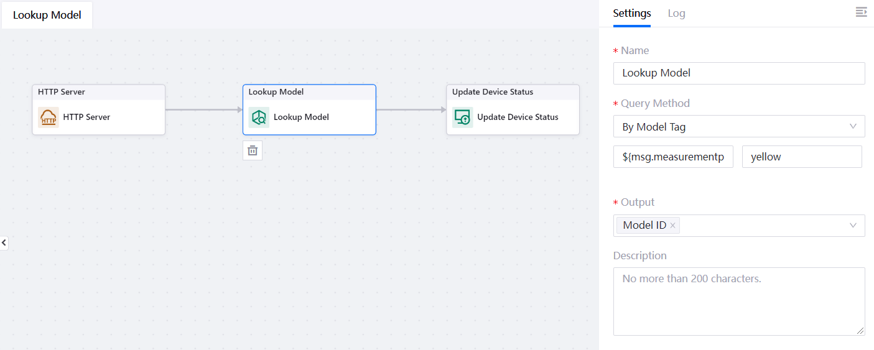Click the Name input field

point(738,73)
